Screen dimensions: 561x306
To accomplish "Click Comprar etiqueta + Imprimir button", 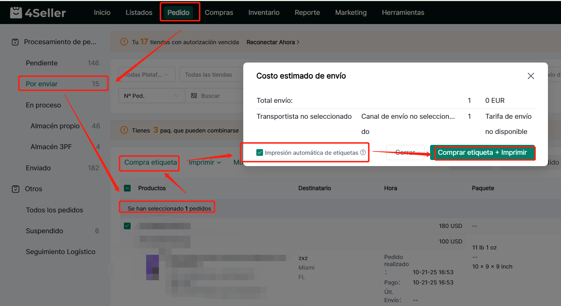I will tap(482, 153).
